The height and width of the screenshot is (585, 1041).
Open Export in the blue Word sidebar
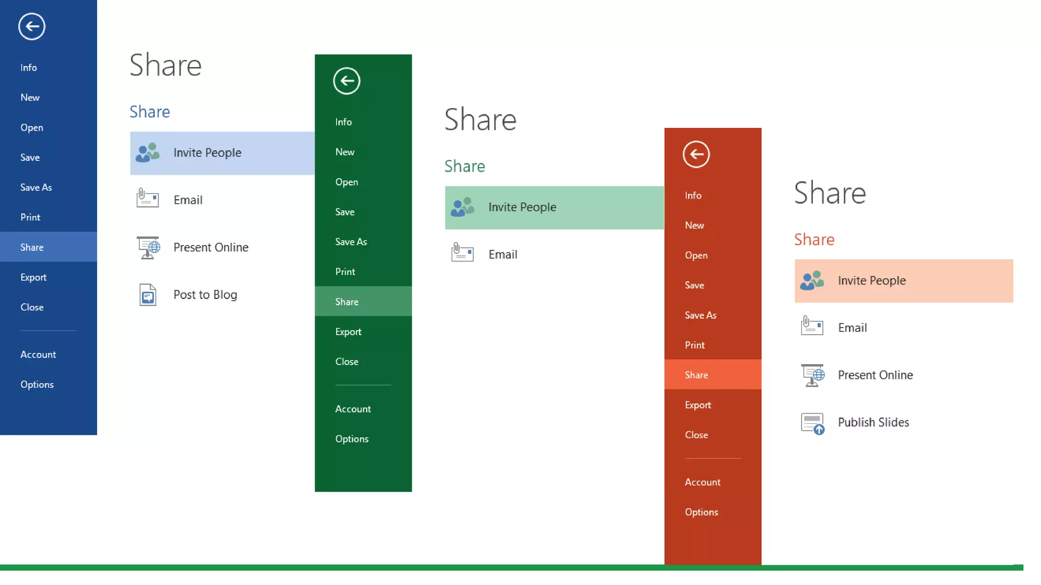pyautogui.click(x=34, y=277)
